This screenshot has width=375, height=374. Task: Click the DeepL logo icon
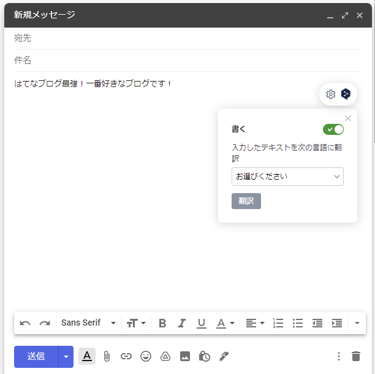346,94
